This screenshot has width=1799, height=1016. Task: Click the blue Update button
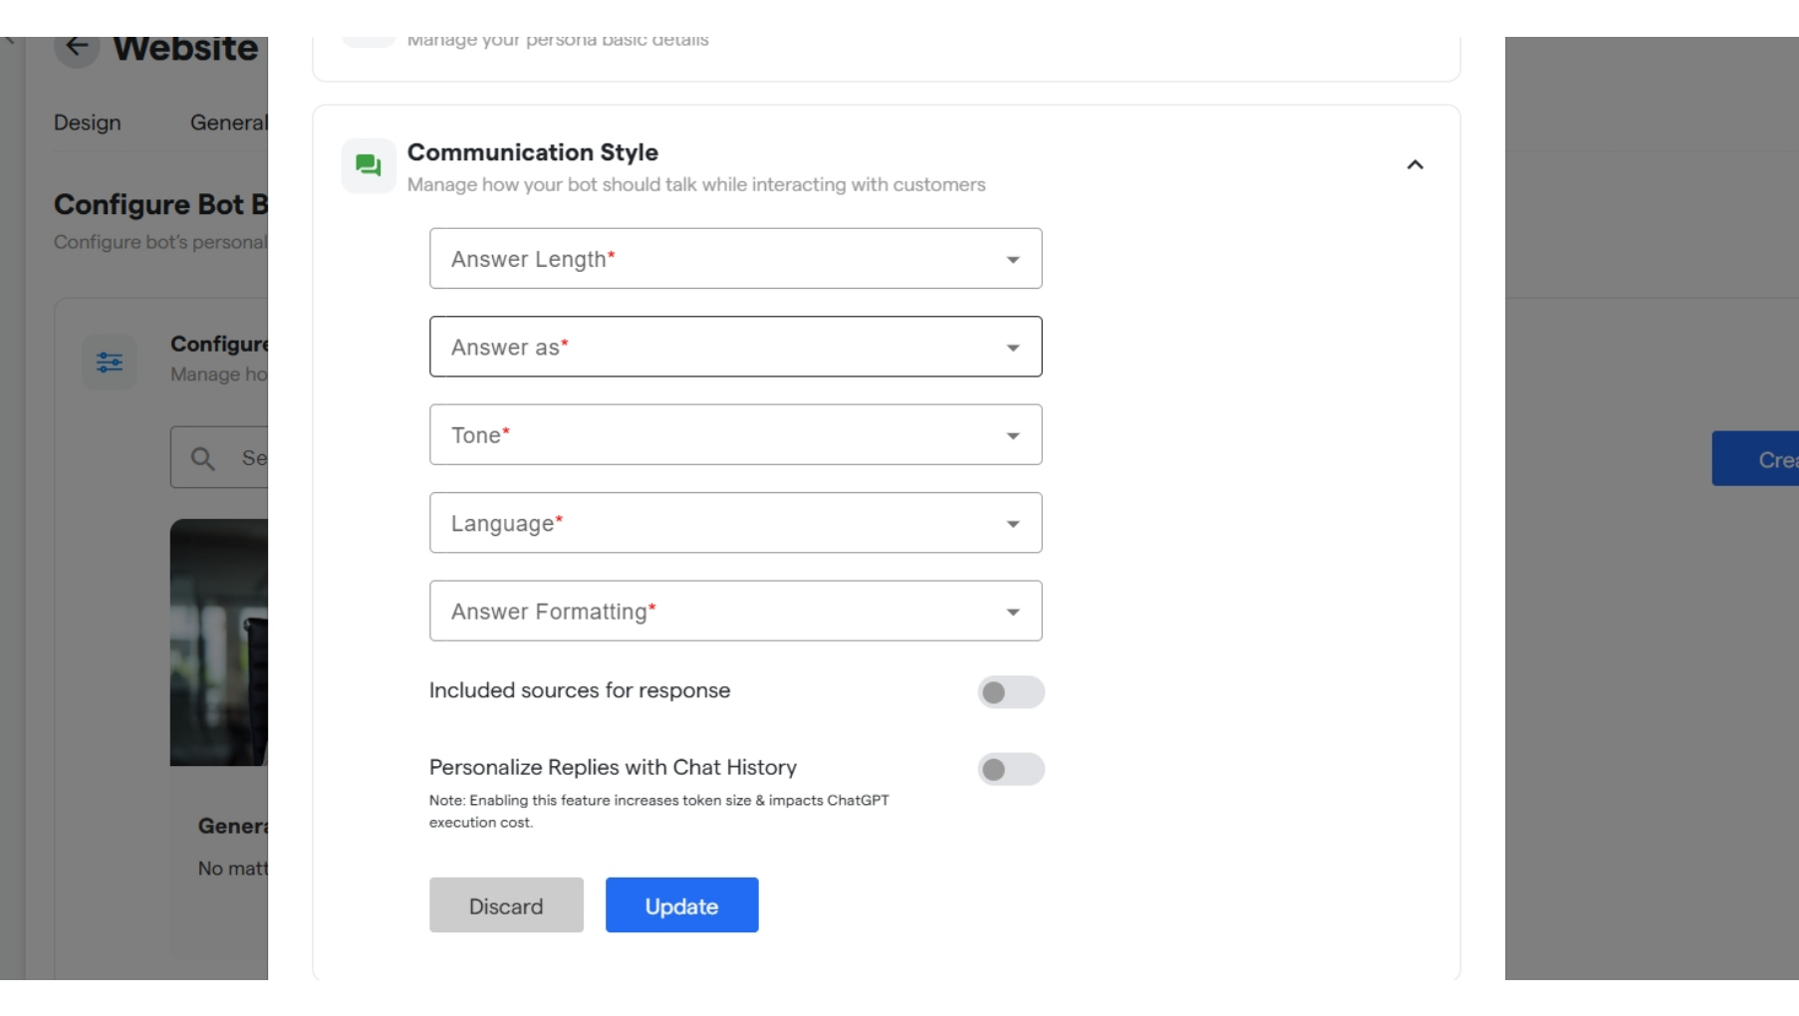pyautogui.click(x=681, y=905)
